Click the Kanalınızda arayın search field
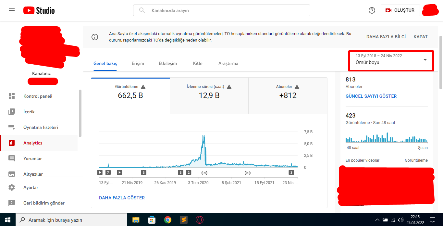 coord(222,10)
